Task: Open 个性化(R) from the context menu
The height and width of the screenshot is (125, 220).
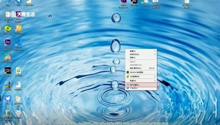Action: pyautogui.click(x=141, y=88)
